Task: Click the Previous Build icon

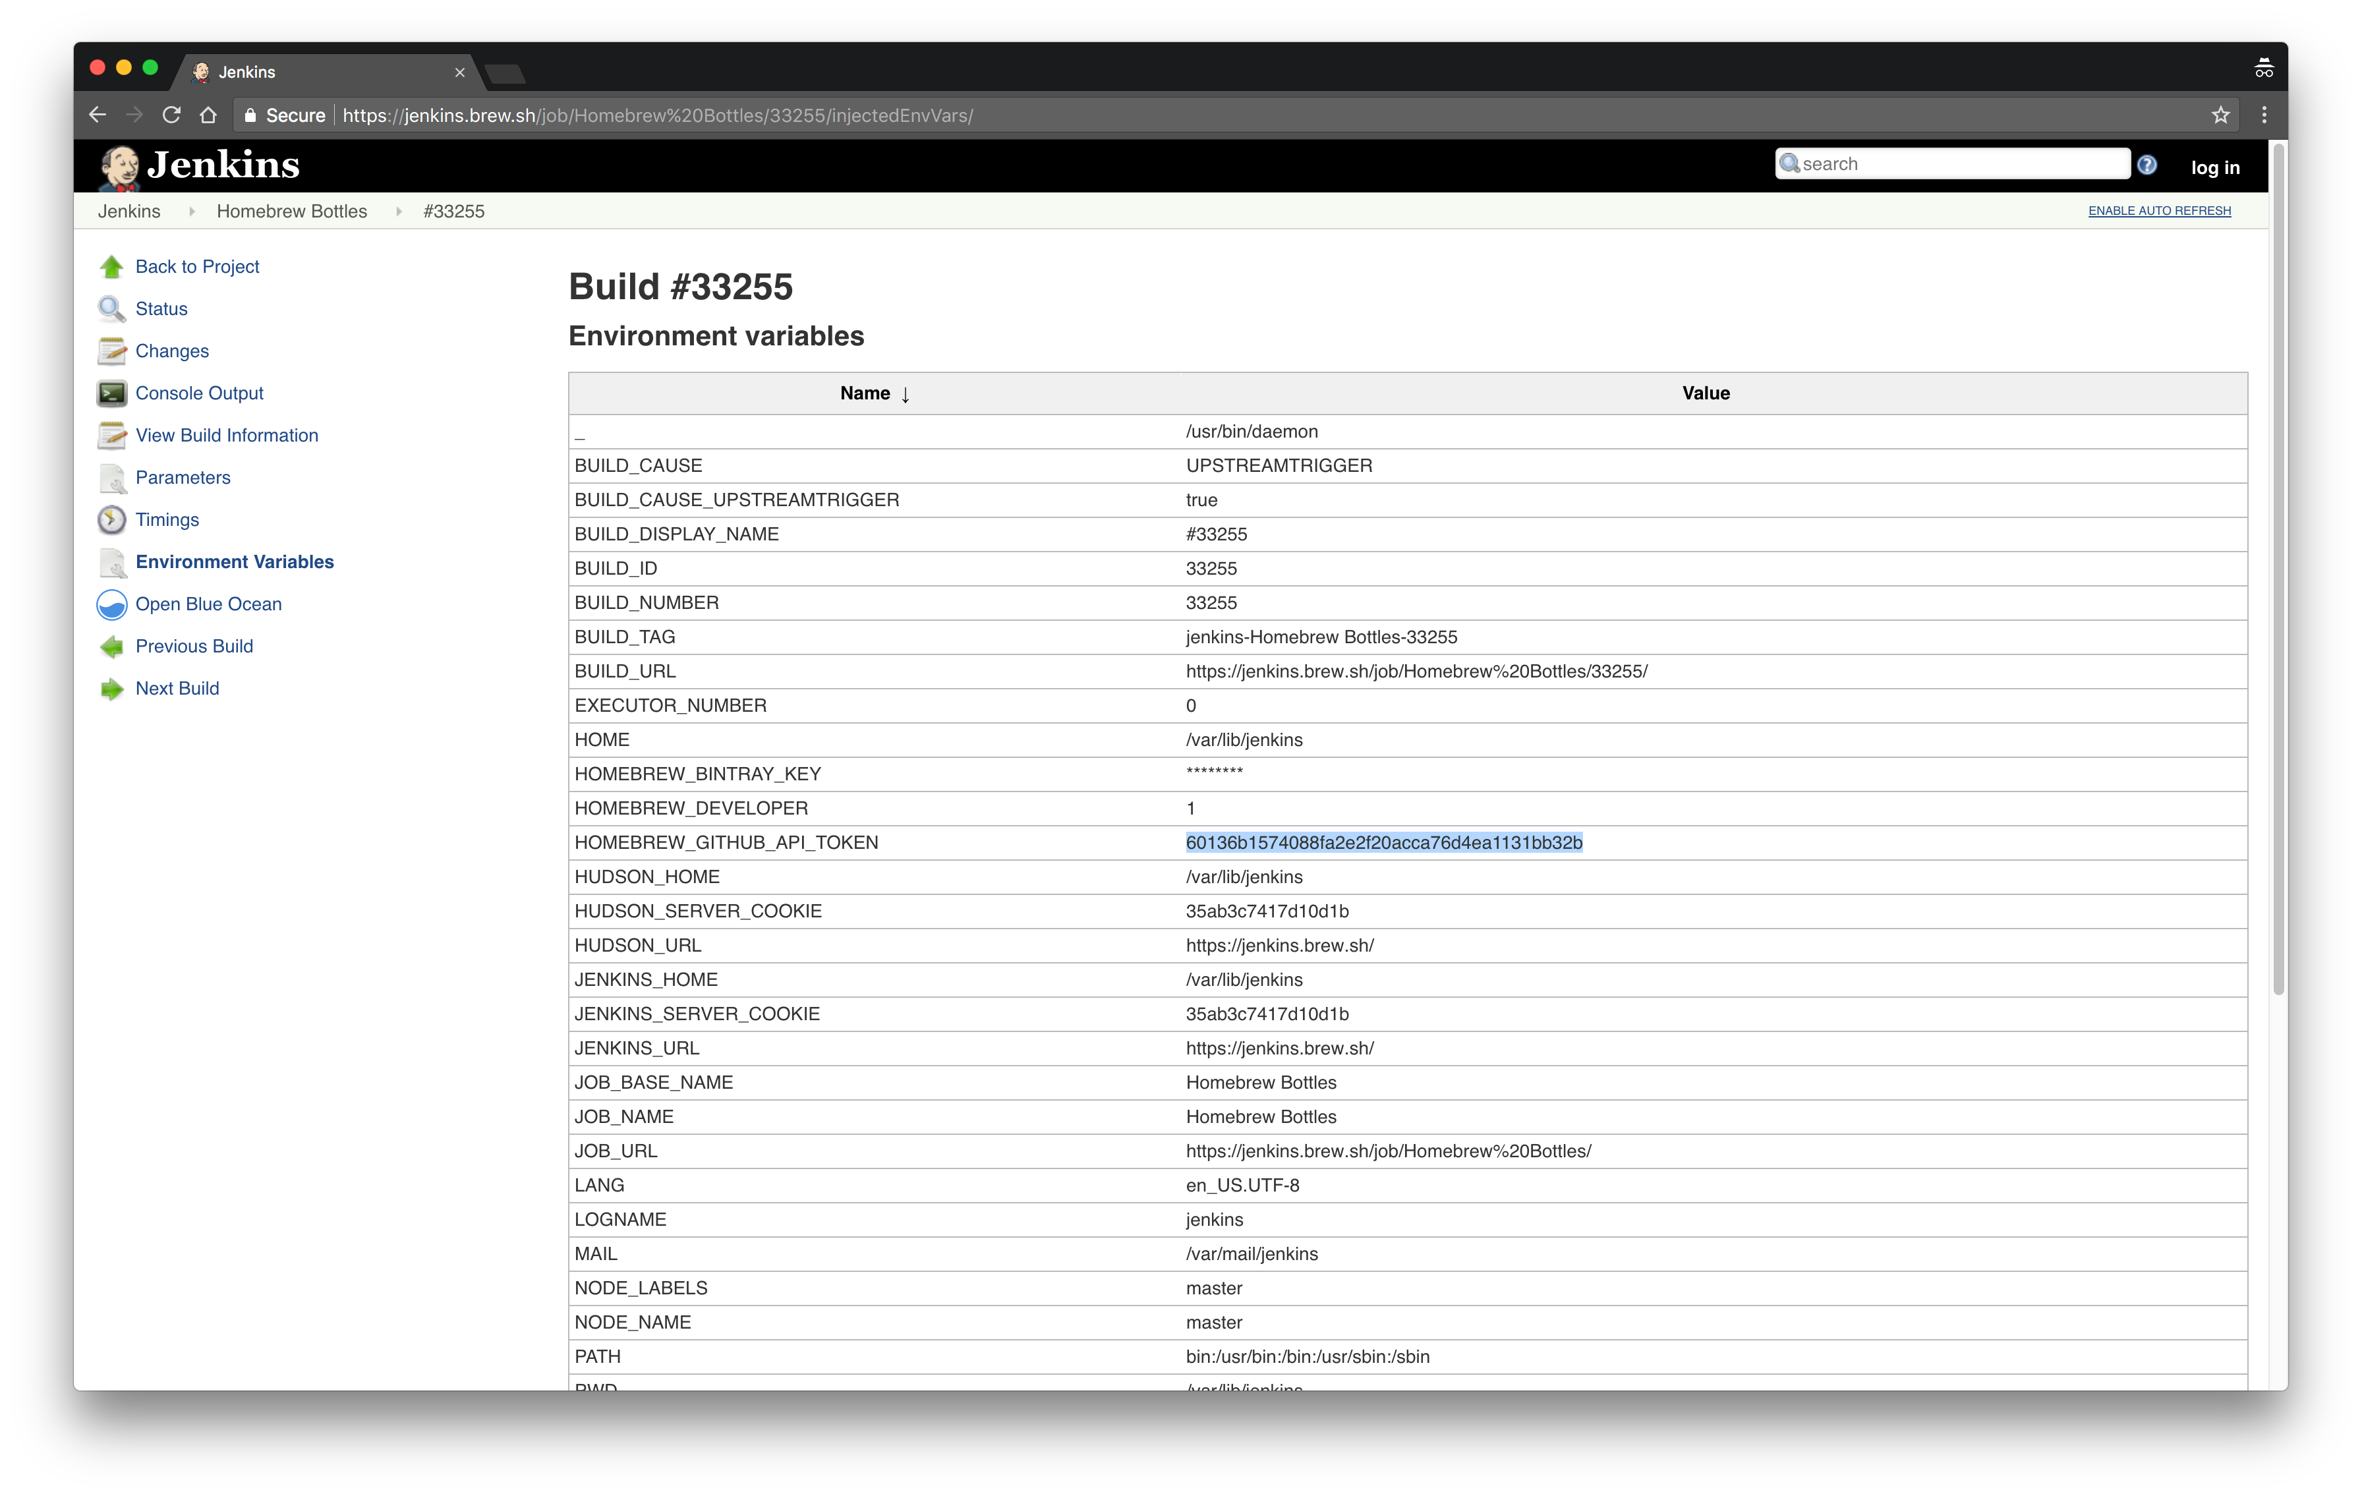Action: tap(112, 646)
